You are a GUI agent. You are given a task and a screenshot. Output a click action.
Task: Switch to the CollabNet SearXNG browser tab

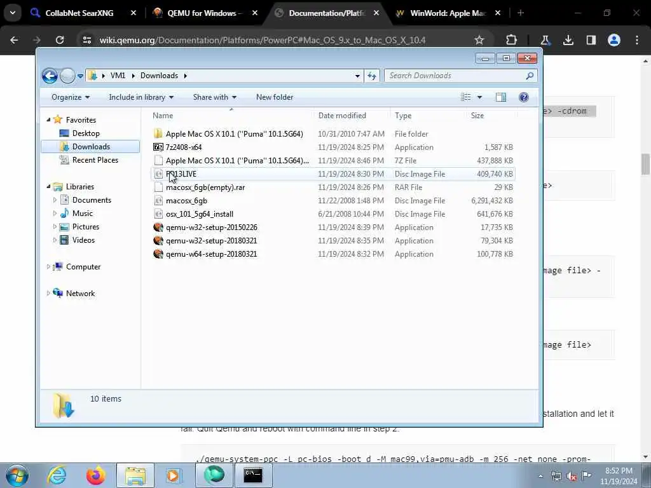pos(79,13)
